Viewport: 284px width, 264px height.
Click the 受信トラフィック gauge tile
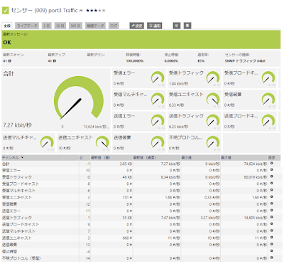coord(195,78)
